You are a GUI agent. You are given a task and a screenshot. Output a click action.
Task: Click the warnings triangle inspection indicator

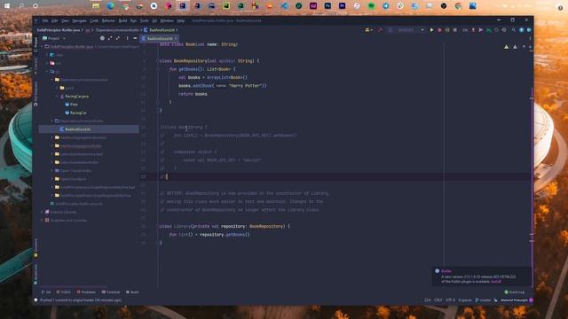pos(507,47)
